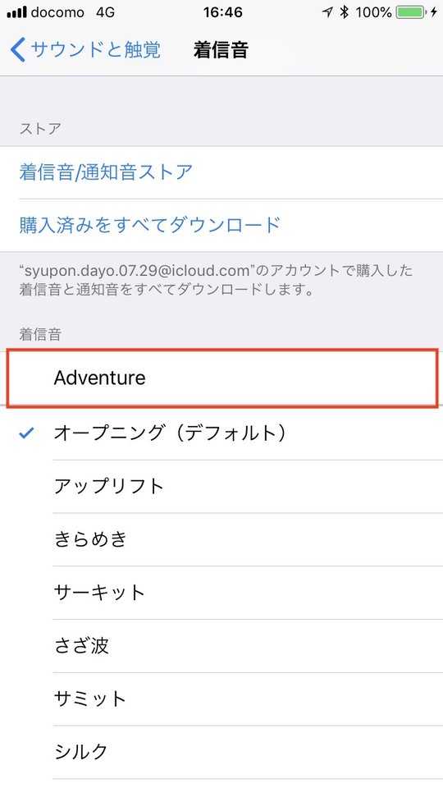Tap 購入済みをすべてダウンロード
The height and width of the screenshot is (788, 443).
(x=221, y=225)
